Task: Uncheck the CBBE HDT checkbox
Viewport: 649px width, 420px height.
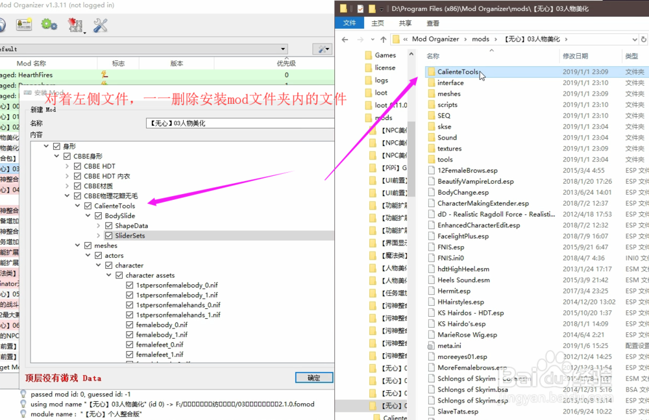Action: [x=77, y=166]
